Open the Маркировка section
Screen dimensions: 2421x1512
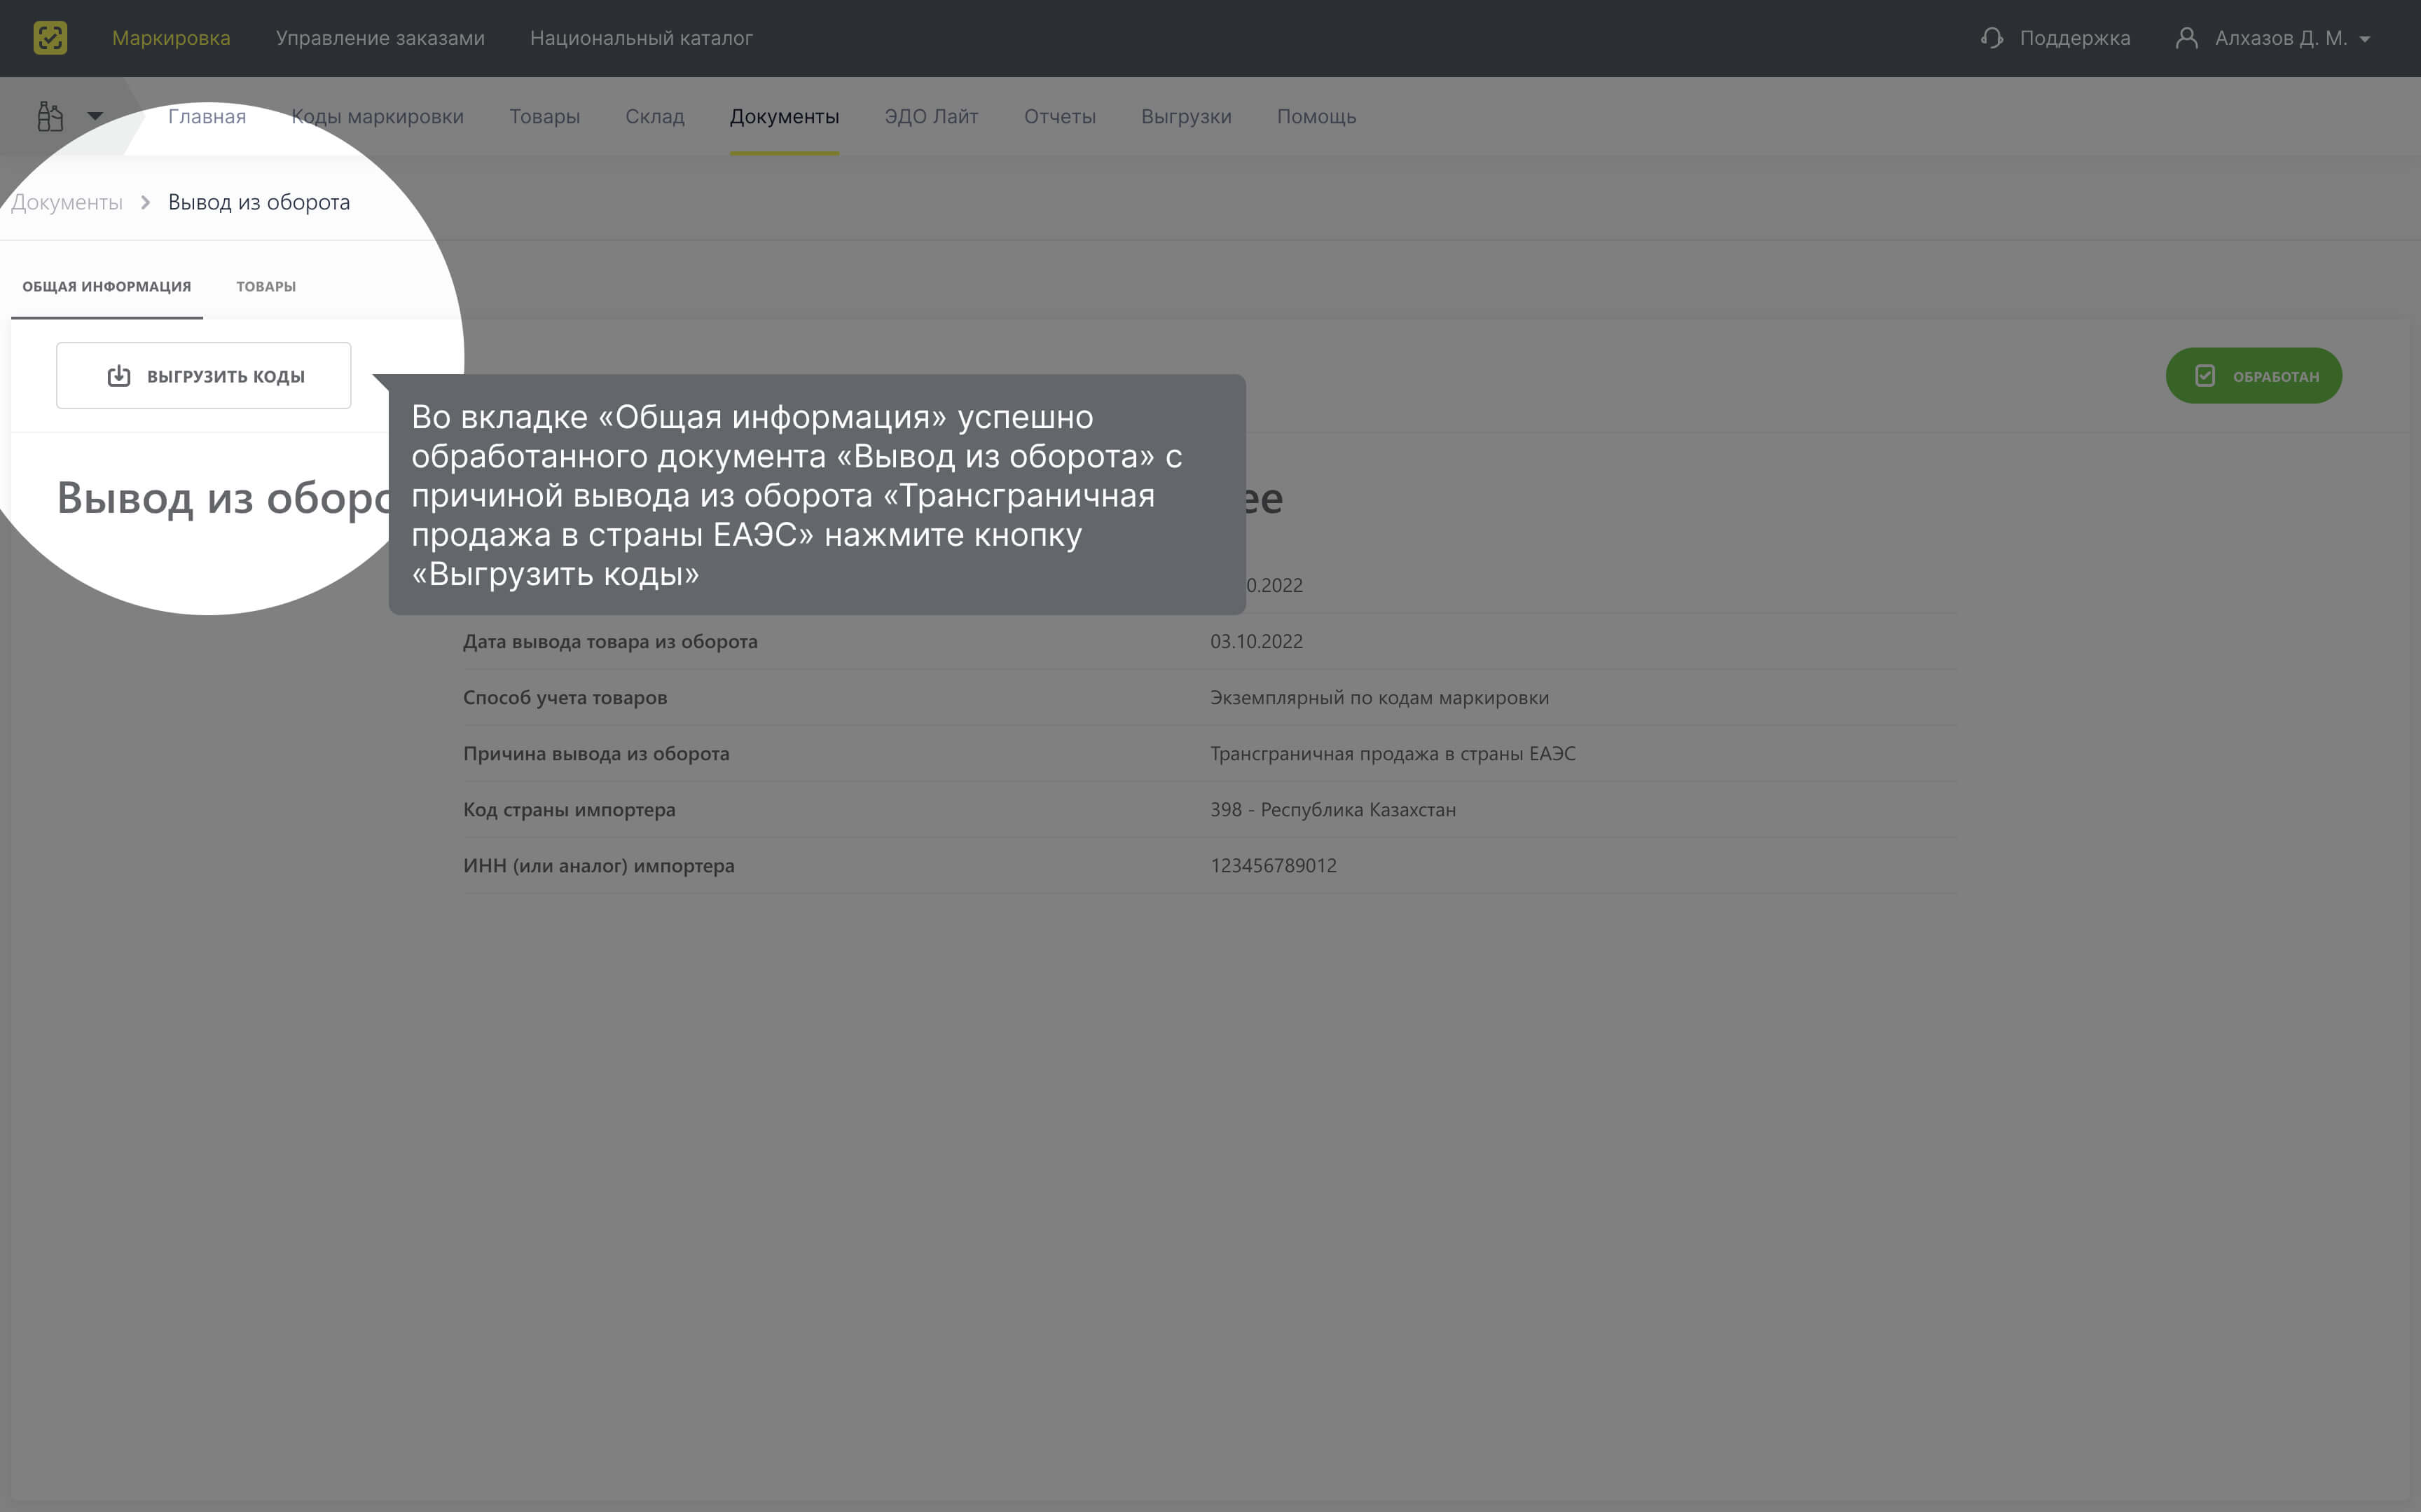point(171,38)
